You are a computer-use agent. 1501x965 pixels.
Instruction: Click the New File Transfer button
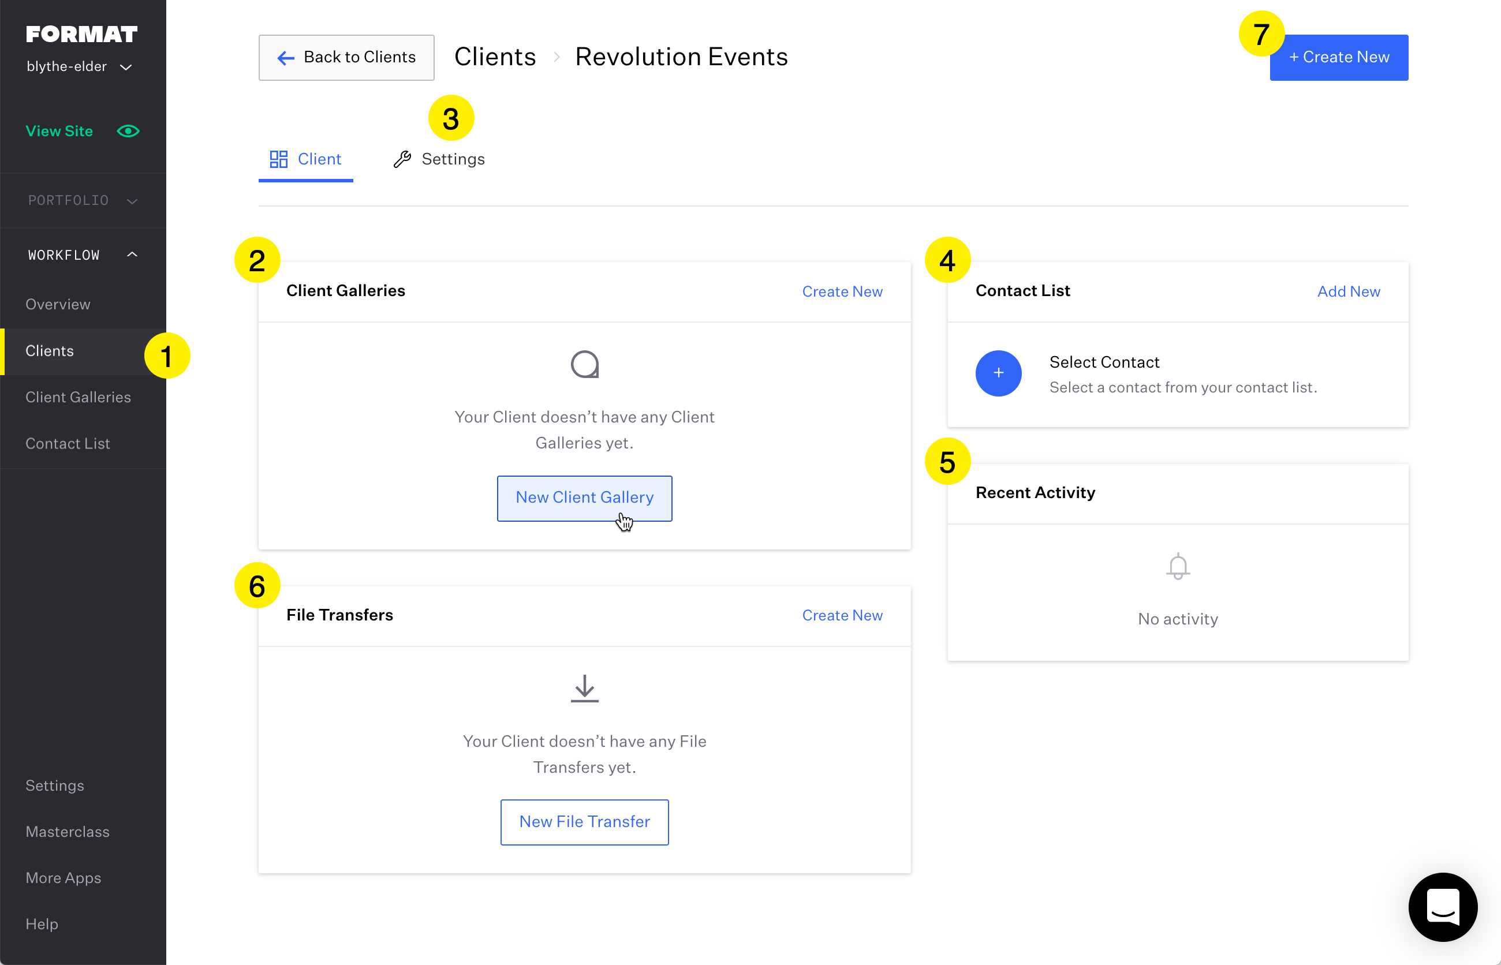coord(584,821)
